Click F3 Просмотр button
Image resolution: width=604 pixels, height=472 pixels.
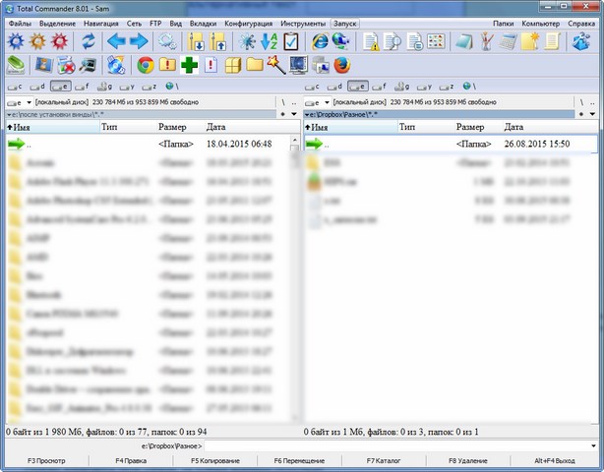tap(46, 461)
